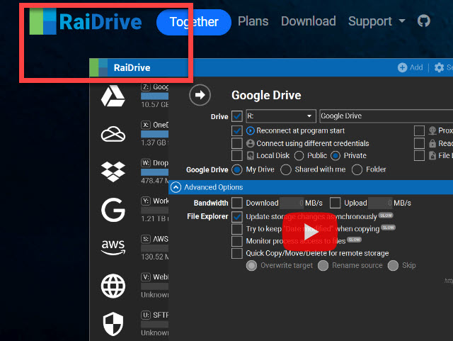This screenshot has width=453, height=341.
Task: Play the YouTube video overlay
Action: [x=310, y=231]
